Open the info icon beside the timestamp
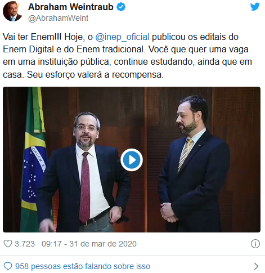 (255, 244)
